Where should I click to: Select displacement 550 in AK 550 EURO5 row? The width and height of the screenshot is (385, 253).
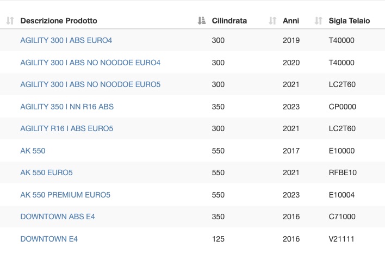click(218, 172)
